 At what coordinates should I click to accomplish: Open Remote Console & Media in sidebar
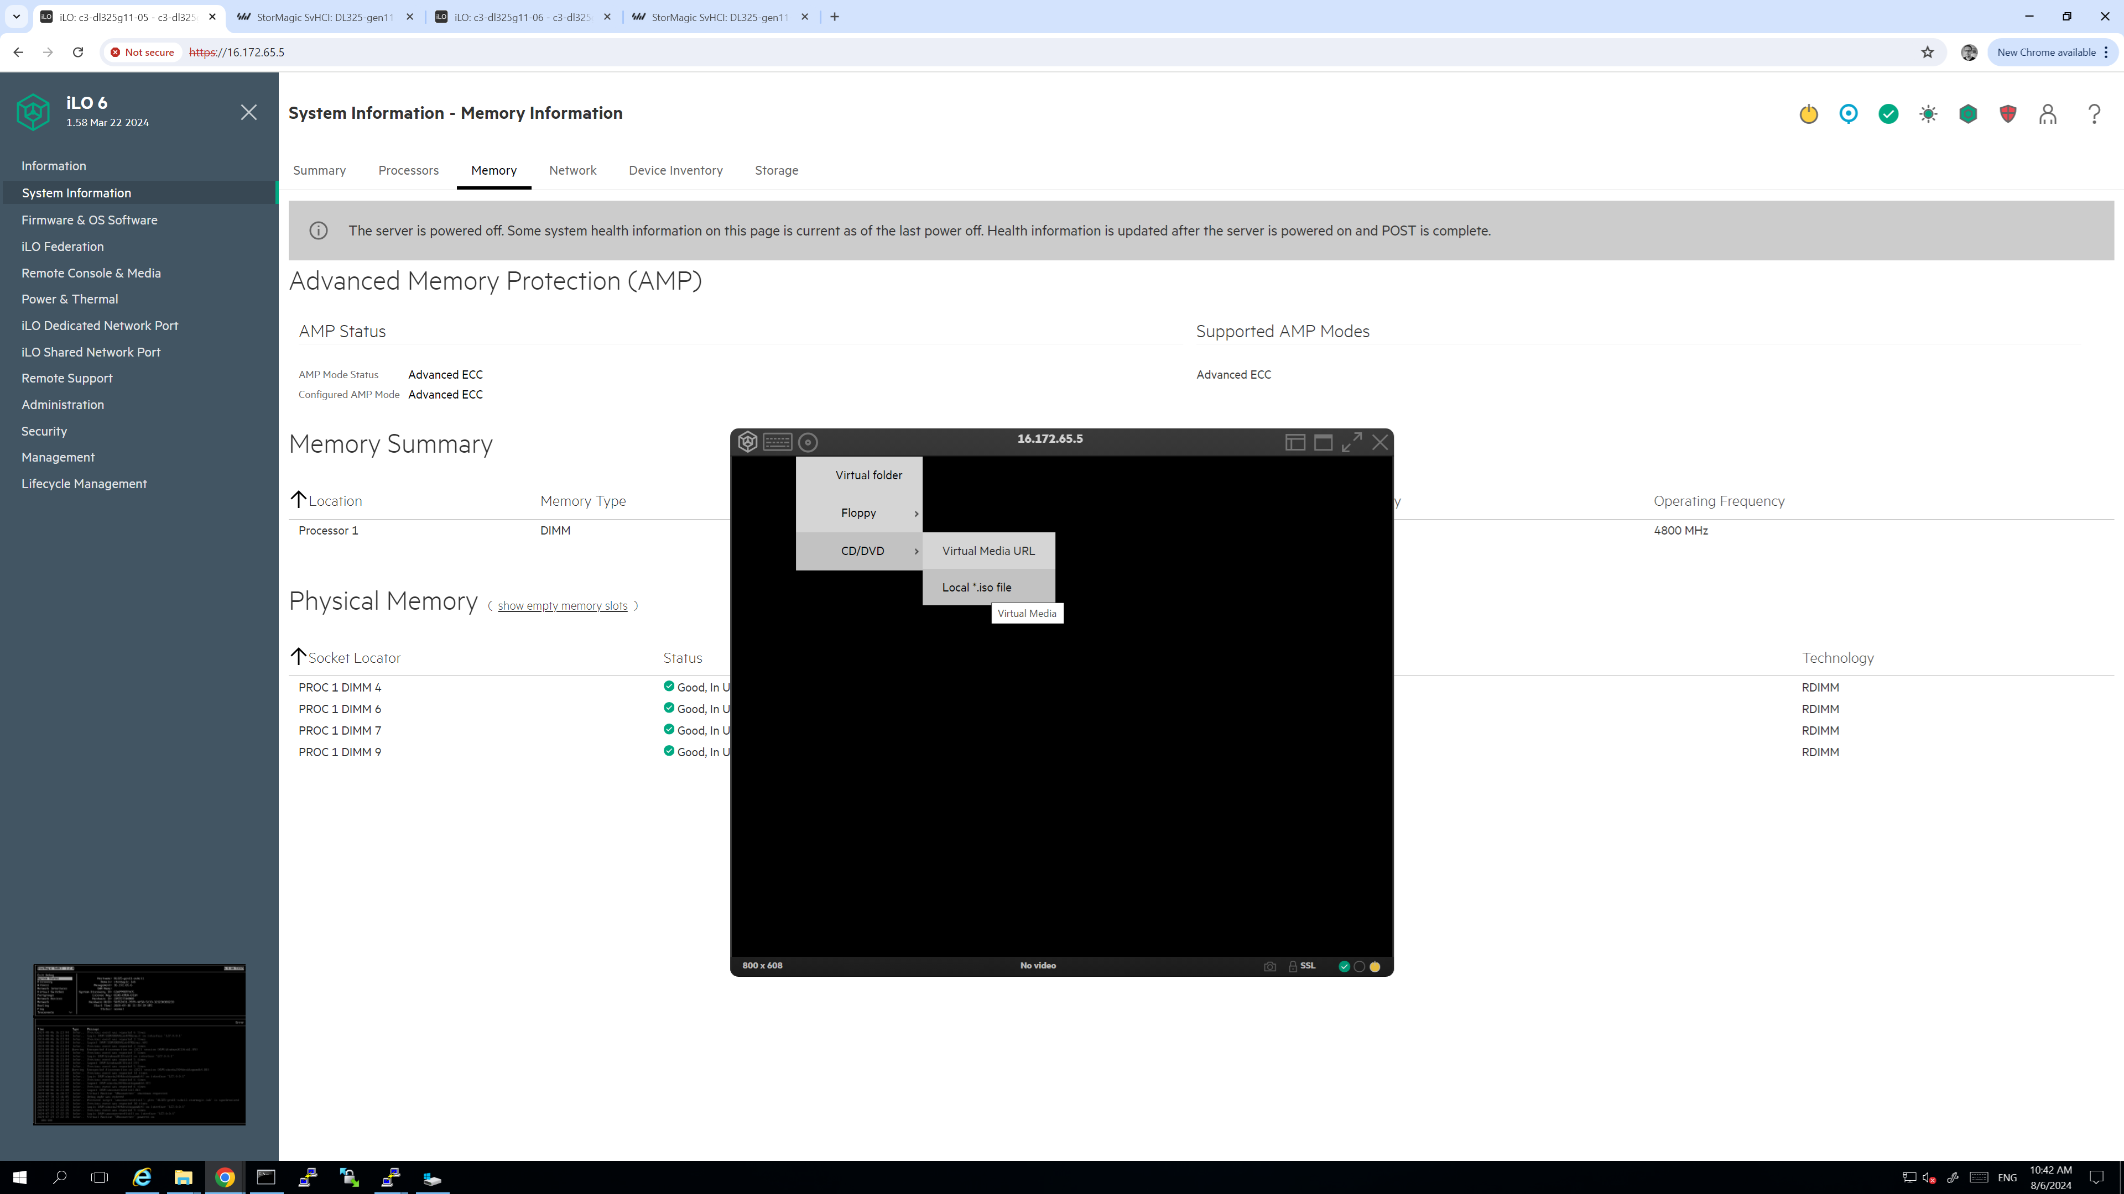click(91, 273)
